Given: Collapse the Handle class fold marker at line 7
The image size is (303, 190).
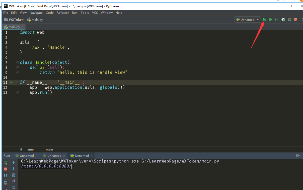Looking at the screenshot, I should pyautogui.click(x=18, y=62).
